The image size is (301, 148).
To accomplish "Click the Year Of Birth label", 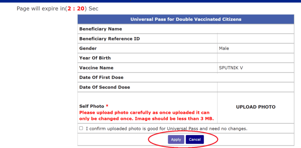I will click(x=95, y=58).
